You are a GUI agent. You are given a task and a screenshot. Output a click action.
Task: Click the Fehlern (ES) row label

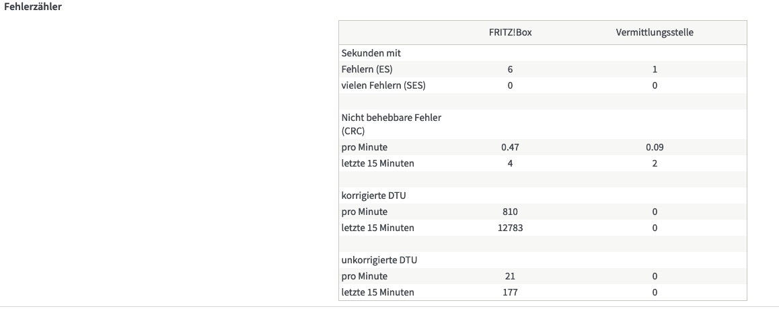[x=367, y=69]
